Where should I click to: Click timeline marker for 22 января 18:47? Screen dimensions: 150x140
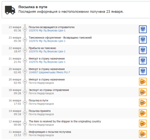coord(25,50)
